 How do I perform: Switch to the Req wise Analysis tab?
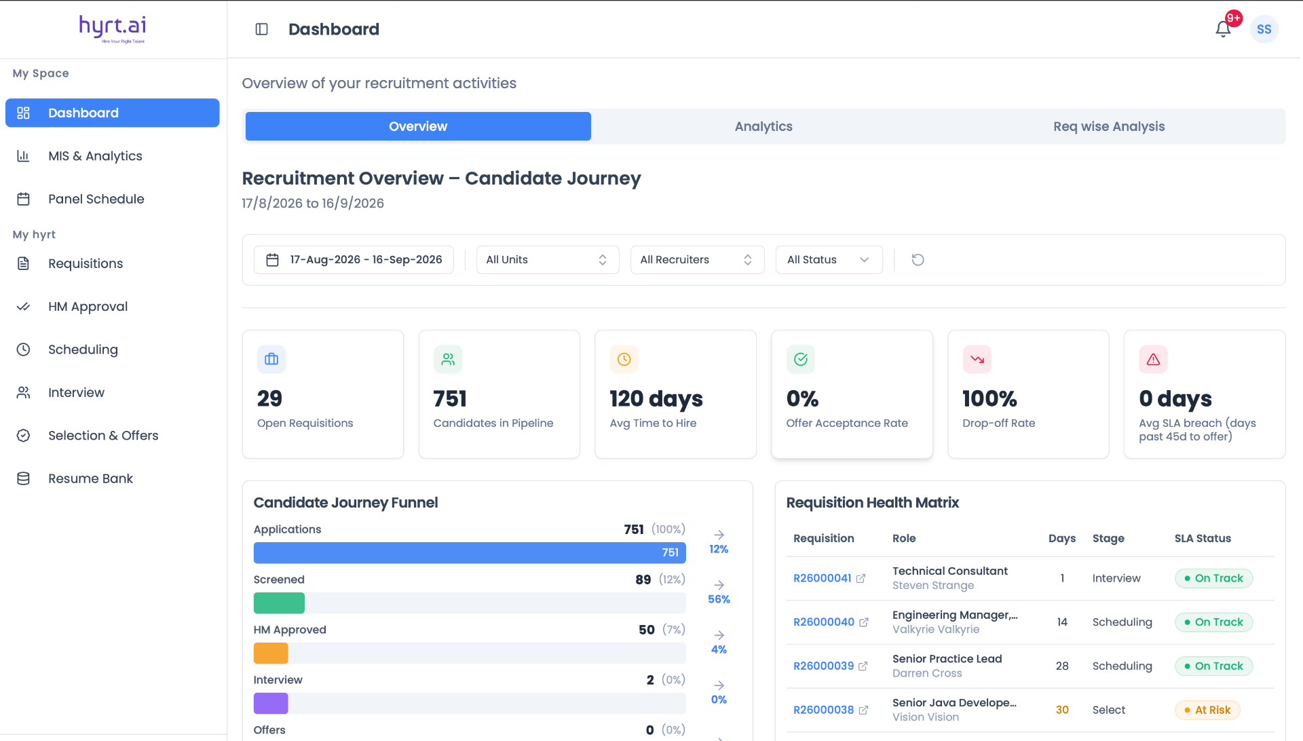coord(1109,126)
